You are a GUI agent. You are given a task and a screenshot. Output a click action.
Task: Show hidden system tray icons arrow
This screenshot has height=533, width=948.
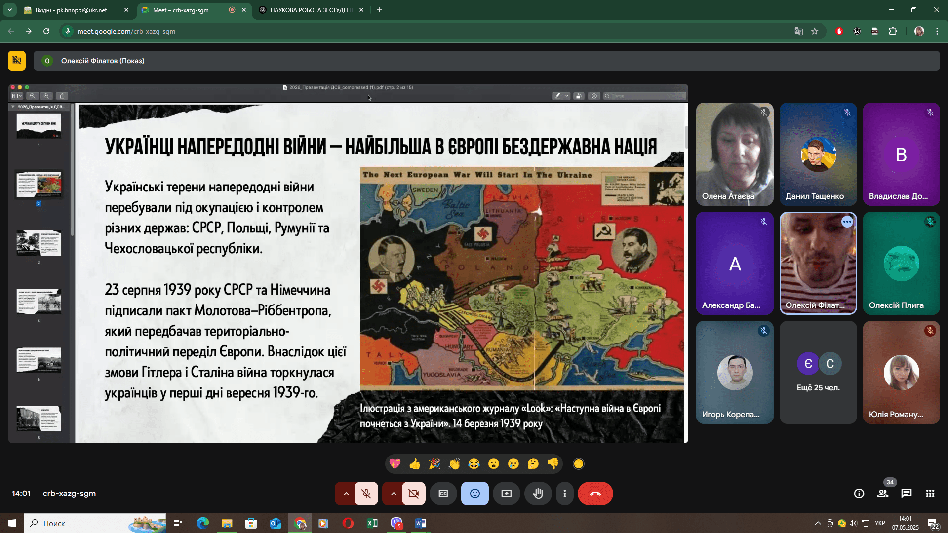[818, 523]
